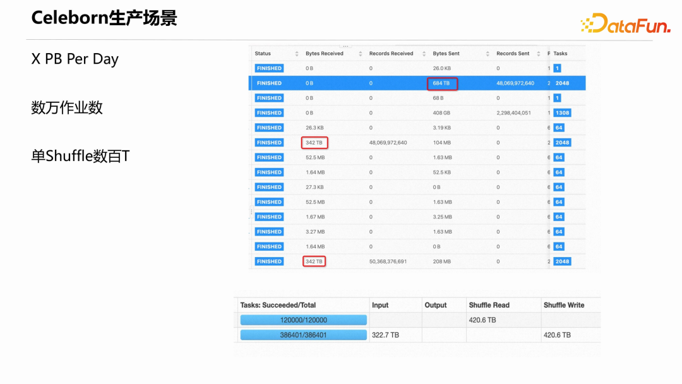Sort by Bytes Received column arrows

pos(360,54)
